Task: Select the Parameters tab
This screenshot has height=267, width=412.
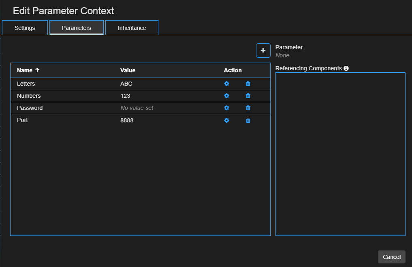Action: pyautogui.click(x=76, y=27)
